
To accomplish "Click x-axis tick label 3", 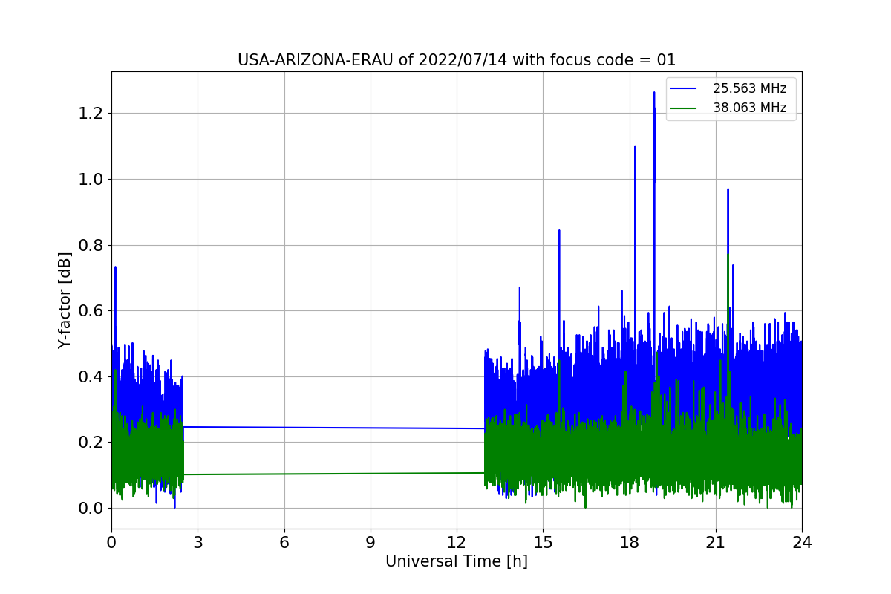I will coord(198,542).
